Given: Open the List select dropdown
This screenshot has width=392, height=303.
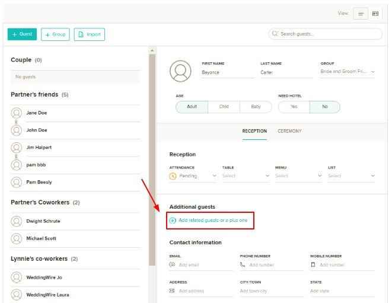Looking at the screenshot, I should (352, 176).
